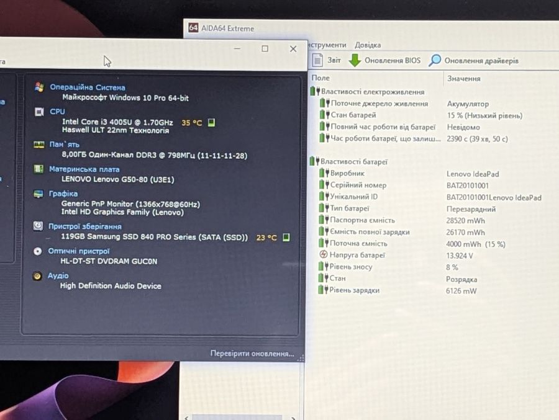Click the CPU temperature indicator icon
Screen dimensions: 559x420
211,123
